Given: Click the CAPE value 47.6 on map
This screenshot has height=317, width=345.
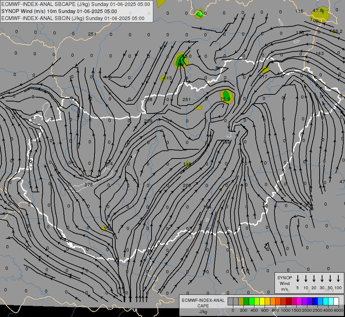Looking at the screenshot, I should 318,10.
